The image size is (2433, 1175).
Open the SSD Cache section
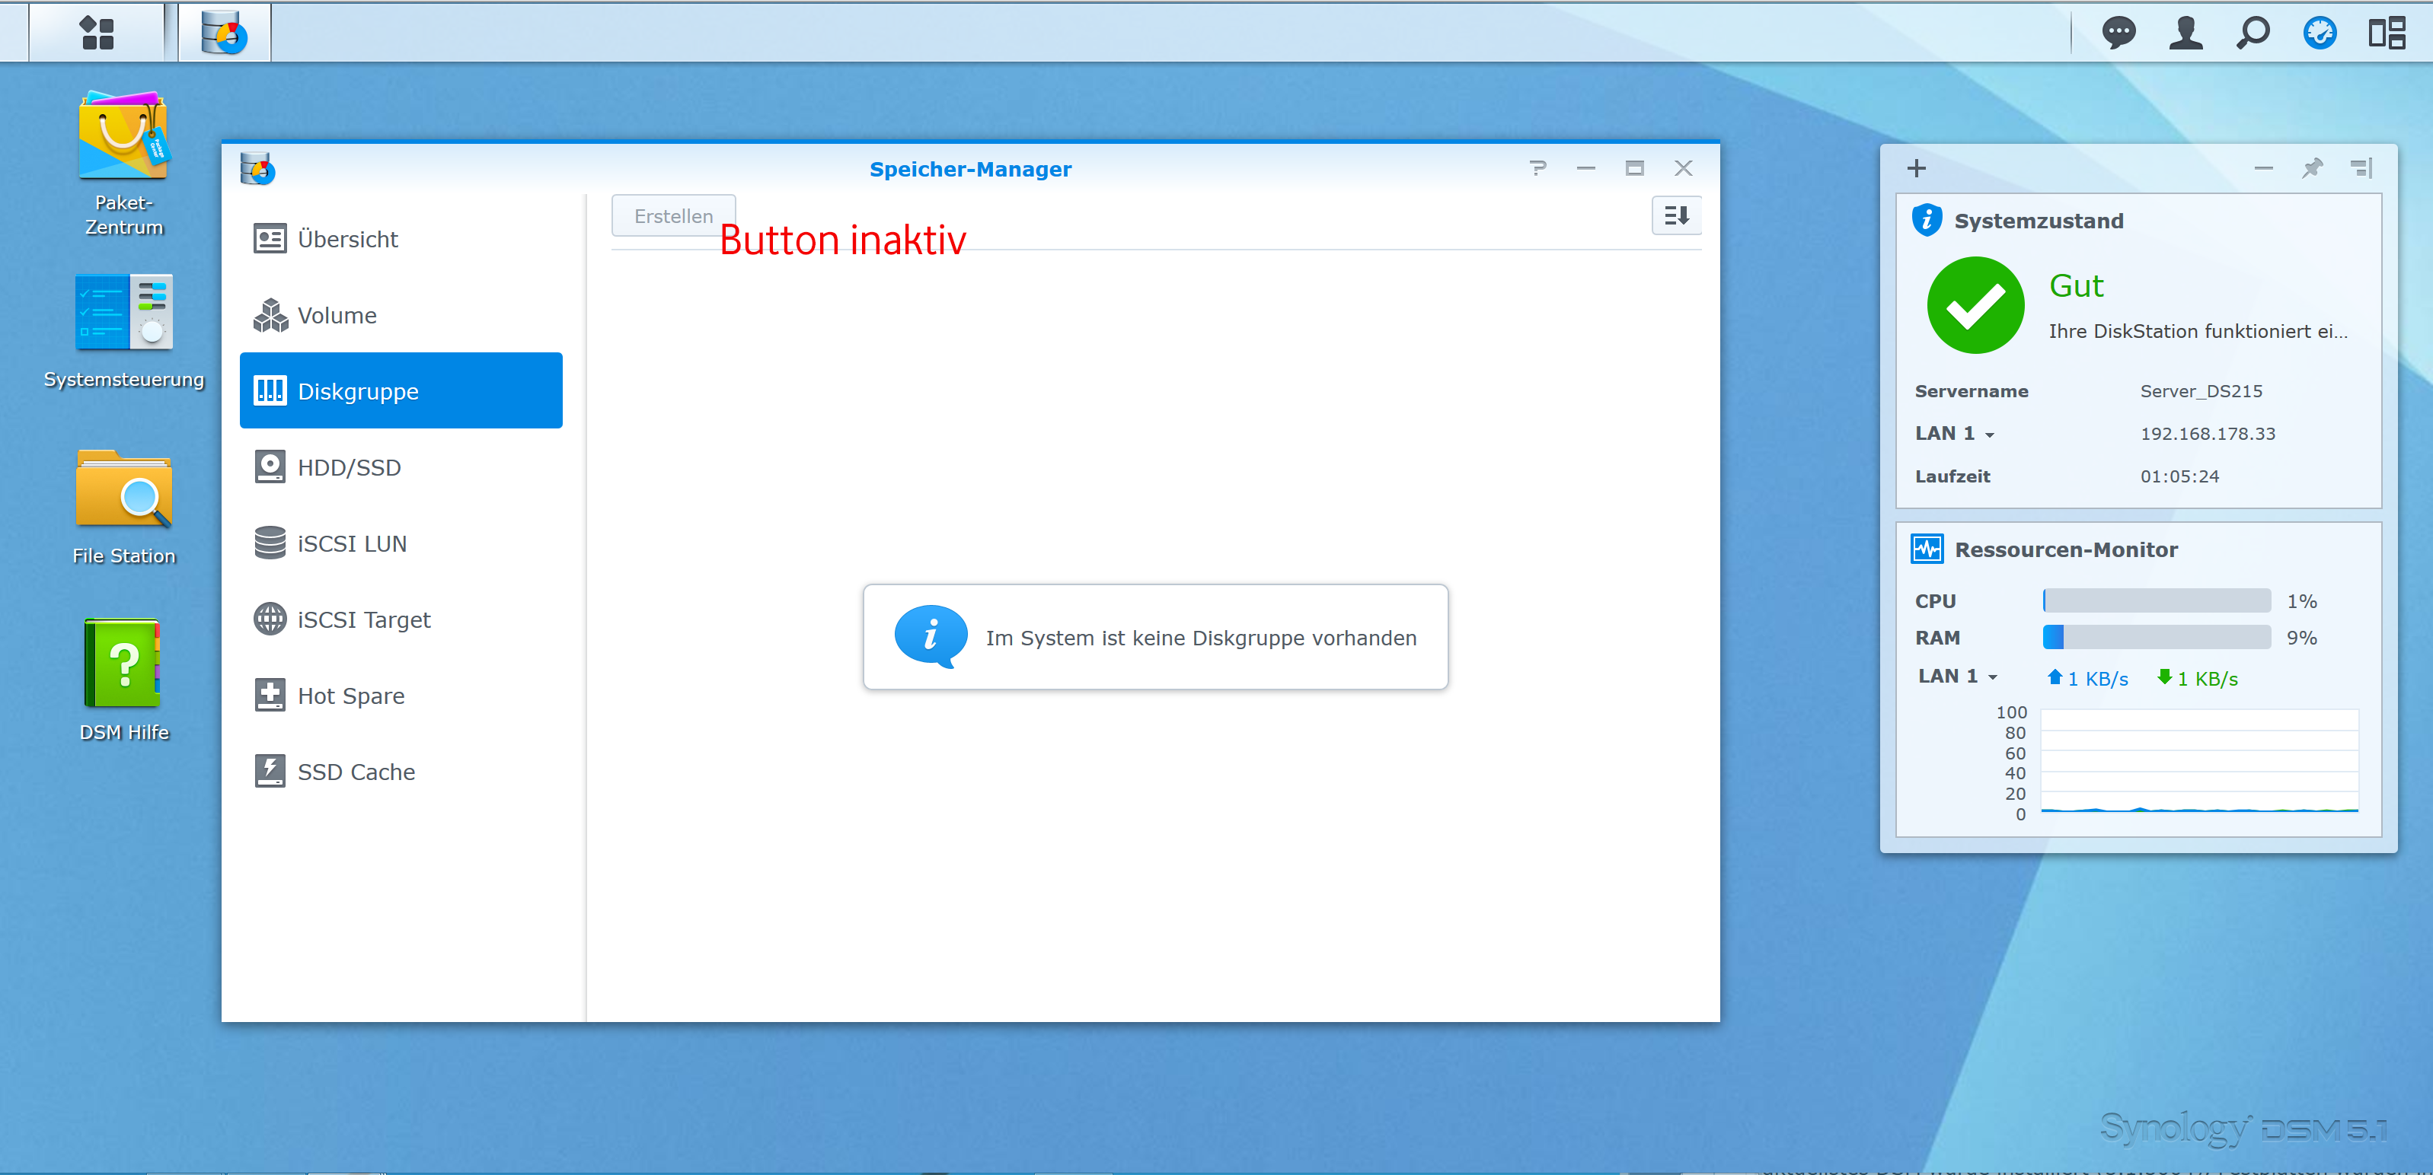[x=355, y=772]
